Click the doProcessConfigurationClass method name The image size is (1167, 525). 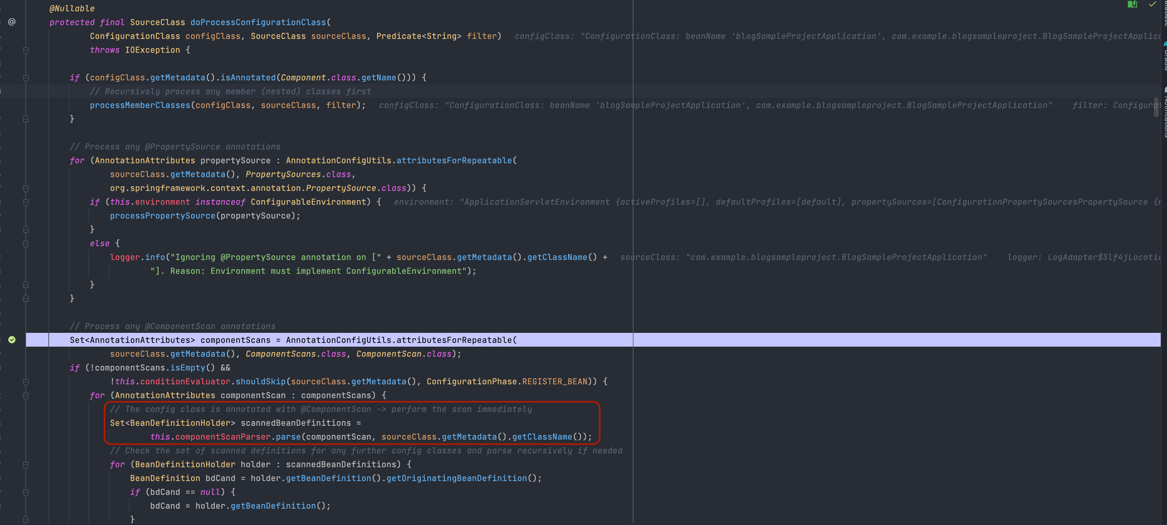tap(258, 22)
